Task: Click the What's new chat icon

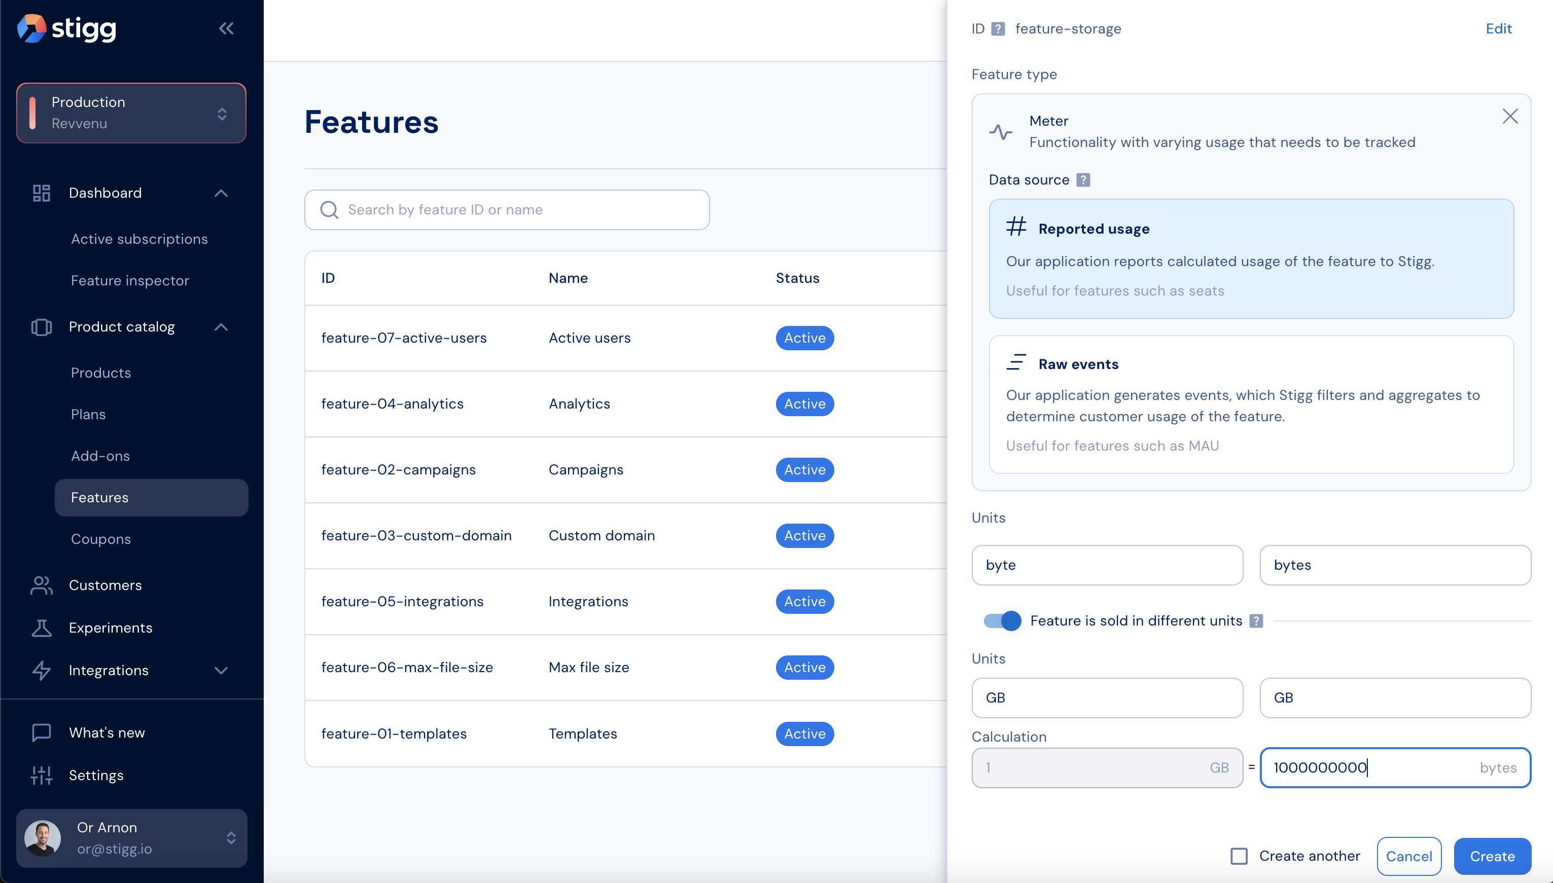Action: click(x=41, y=732)
